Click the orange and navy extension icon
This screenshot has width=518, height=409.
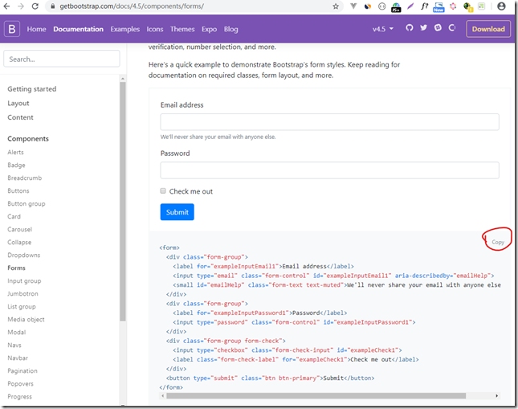point(367,6)
